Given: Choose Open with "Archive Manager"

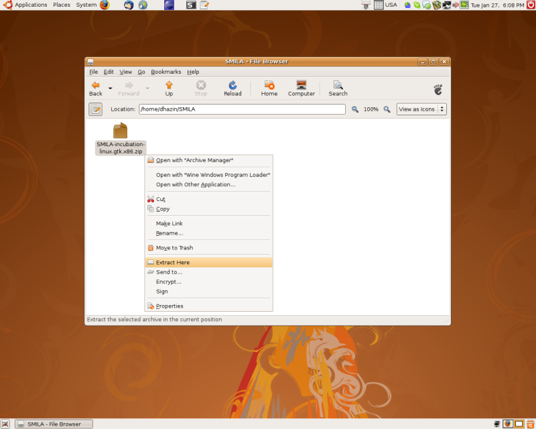Looking at the screenshot, I should (x=208, y=160).
